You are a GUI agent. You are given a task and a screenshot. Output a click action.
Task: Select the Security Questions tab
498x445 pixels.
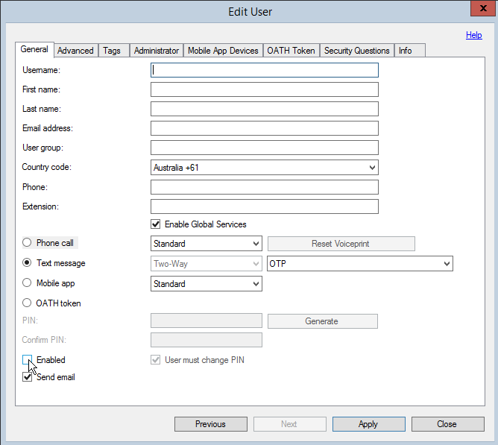point(356,51)
